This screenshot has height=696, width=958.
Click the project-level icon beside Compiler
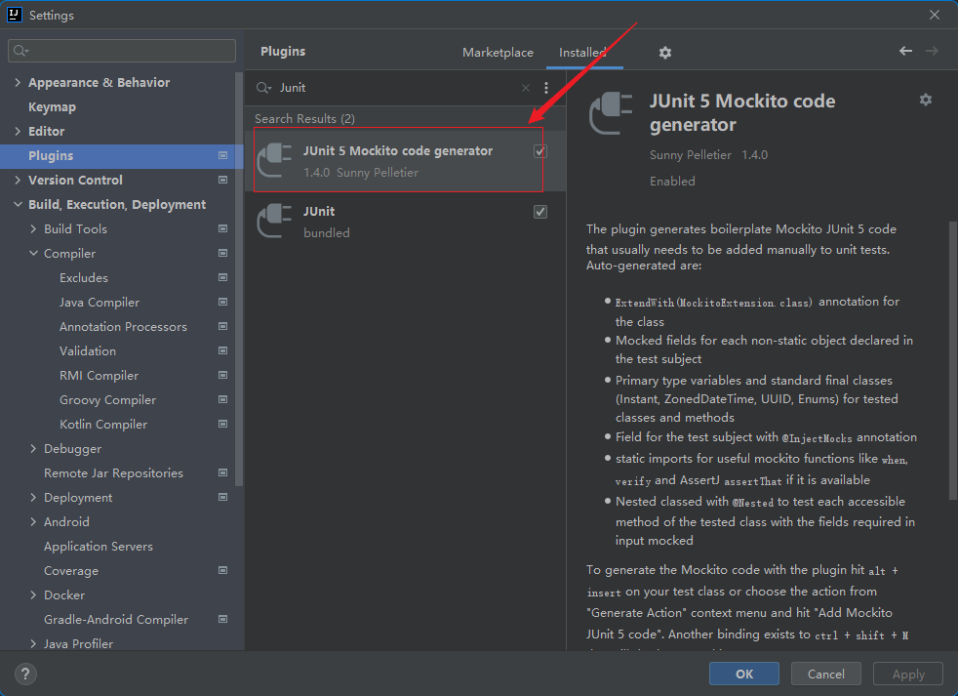click(223, 253)
